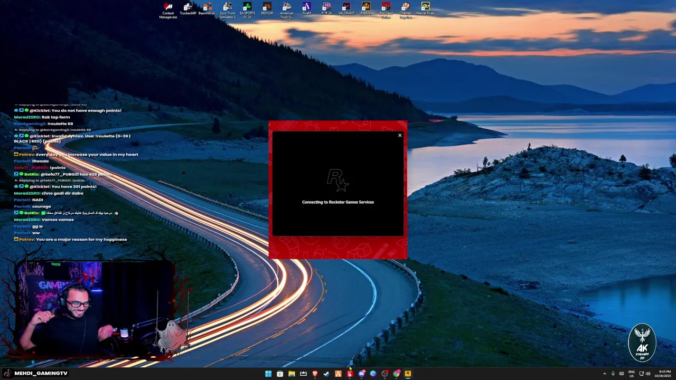Image resolution: width=676 pixels, height=380 pixels.
Task: Expand the hidden system tray icons
Action: pyautogui.click(x=605, y=374)
